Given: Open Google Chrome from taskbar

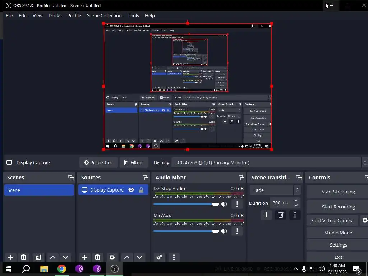Looking at the screenshot, I should coord(61,269).
